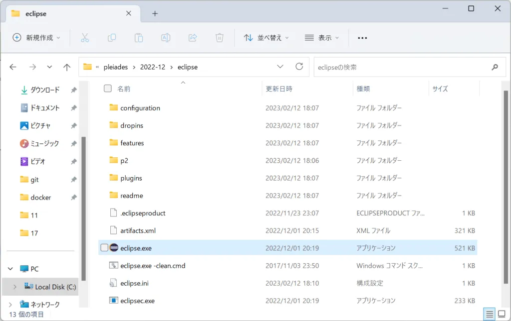Expand the Local Disk (C:) node
This screenshot has width=511, height=321.
pyautogui.click(x=14, y=287)
